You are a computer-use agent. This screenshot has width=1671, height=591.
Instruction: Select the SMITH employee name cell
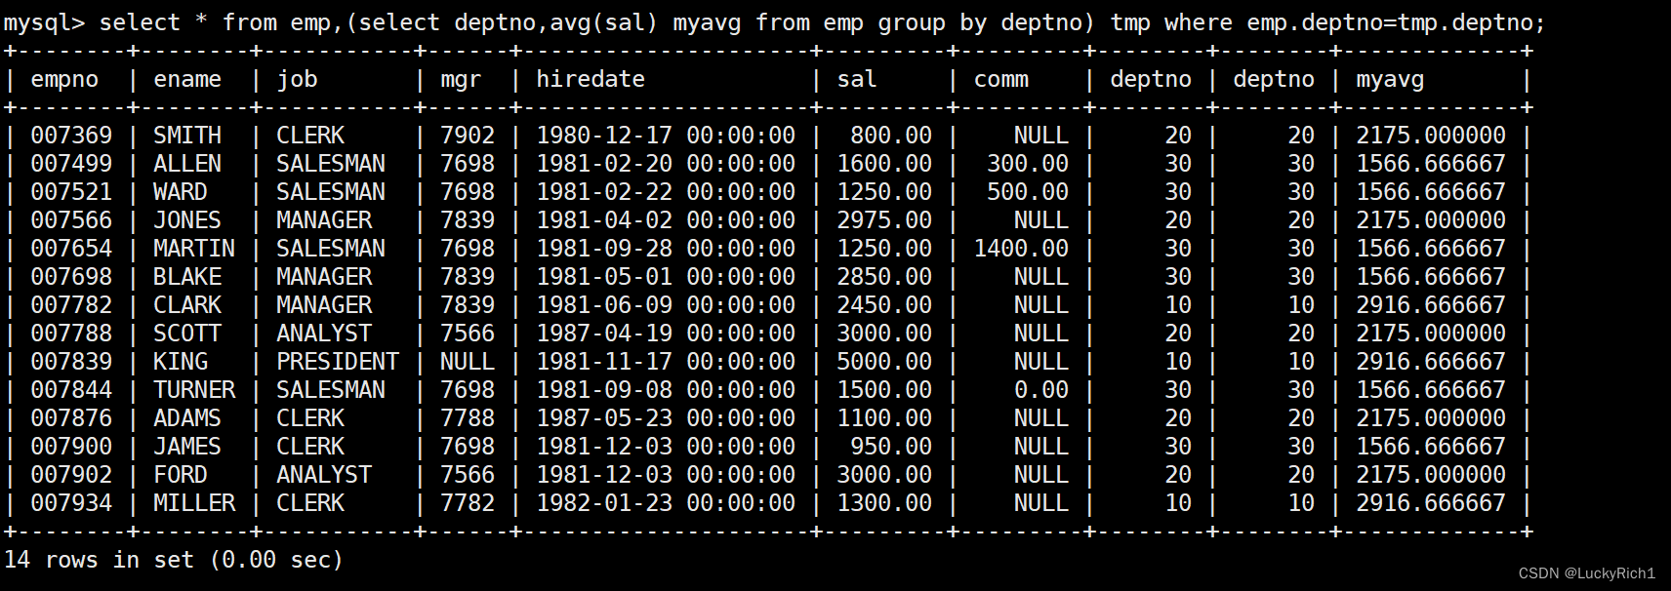(x=186, y=136)
